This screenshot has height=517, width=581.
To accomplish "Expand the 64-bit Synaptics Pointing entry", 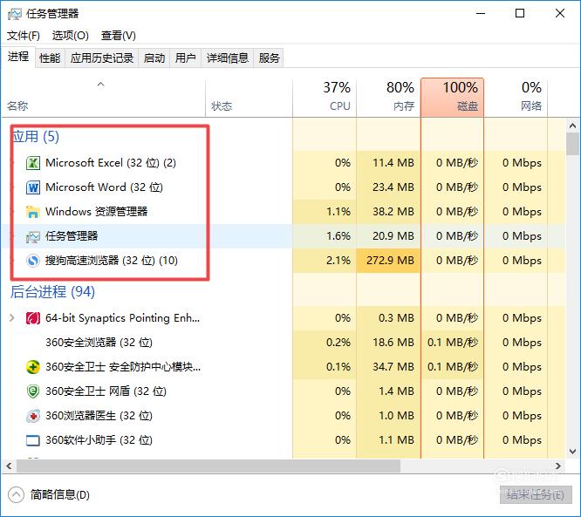I will 12,317.
